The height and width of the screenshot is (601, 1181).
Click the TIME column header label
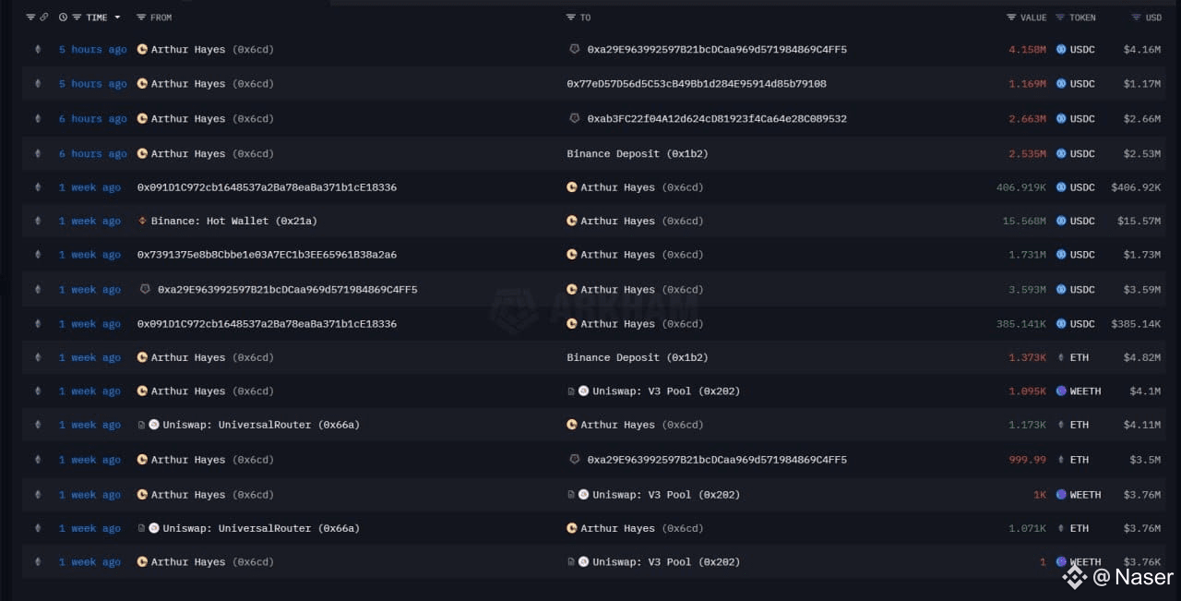coord(97,18)
